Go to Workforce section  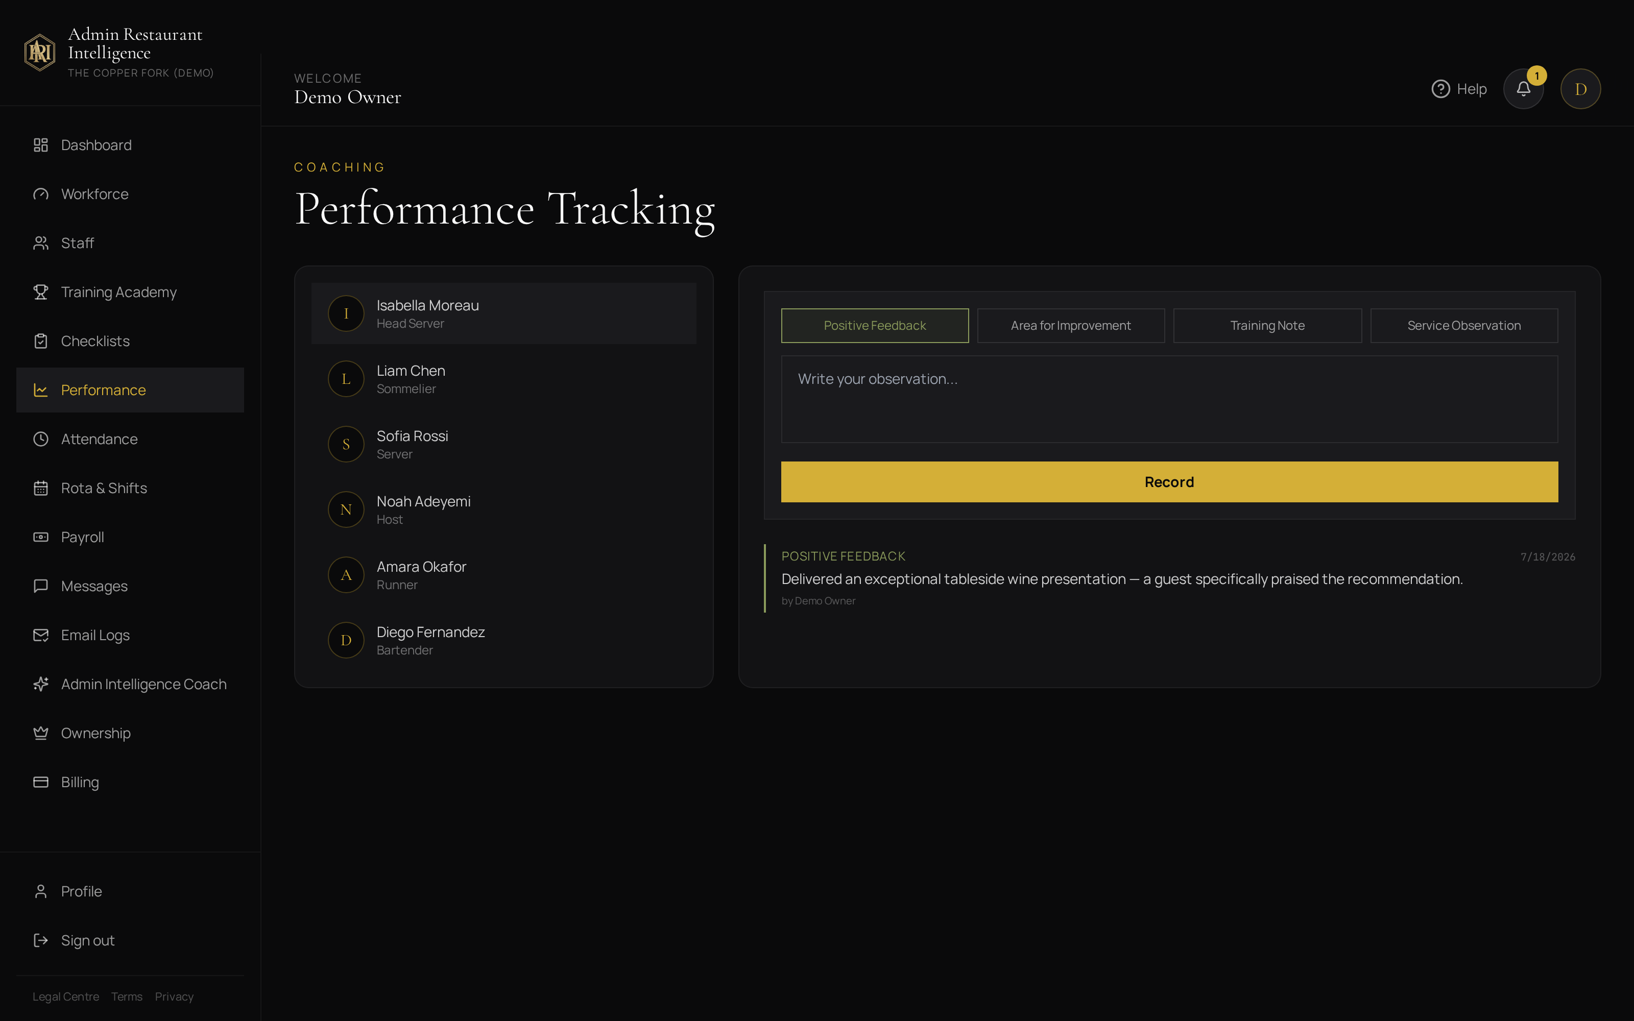click(x=130, y=195)
